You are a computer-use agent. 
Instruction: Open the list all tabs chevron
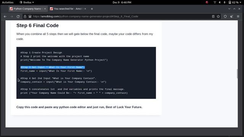229,9
